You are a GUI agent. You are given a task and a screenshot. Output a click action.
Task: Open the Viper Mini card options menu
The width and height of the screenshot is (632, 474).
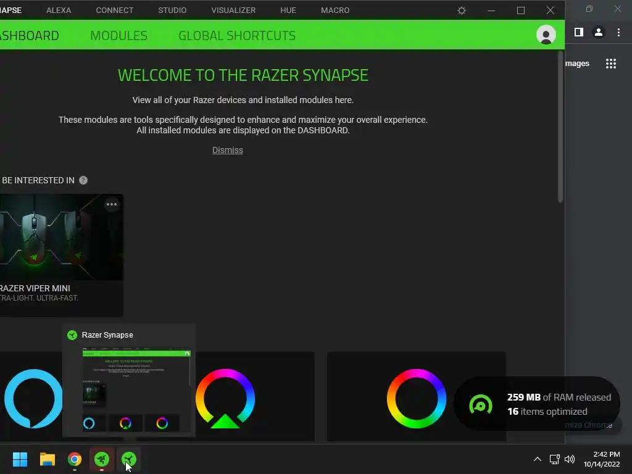pyautogui.click(x=112, y=204)
